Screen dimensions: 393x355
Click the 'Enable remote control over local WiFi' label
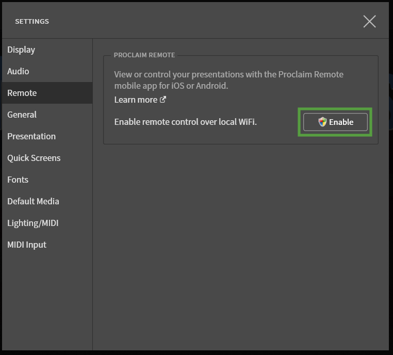pos(185,122)
